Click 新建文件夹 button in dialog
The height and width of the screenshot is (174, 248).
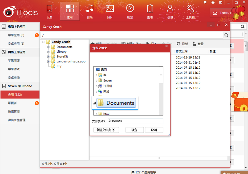(x=106, y=130)
